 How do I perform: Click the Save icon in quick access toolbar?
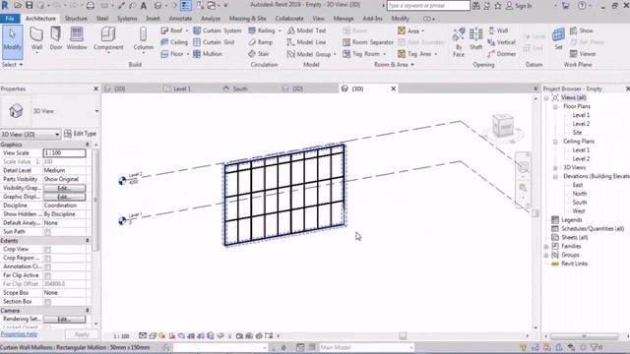[30, 6]
